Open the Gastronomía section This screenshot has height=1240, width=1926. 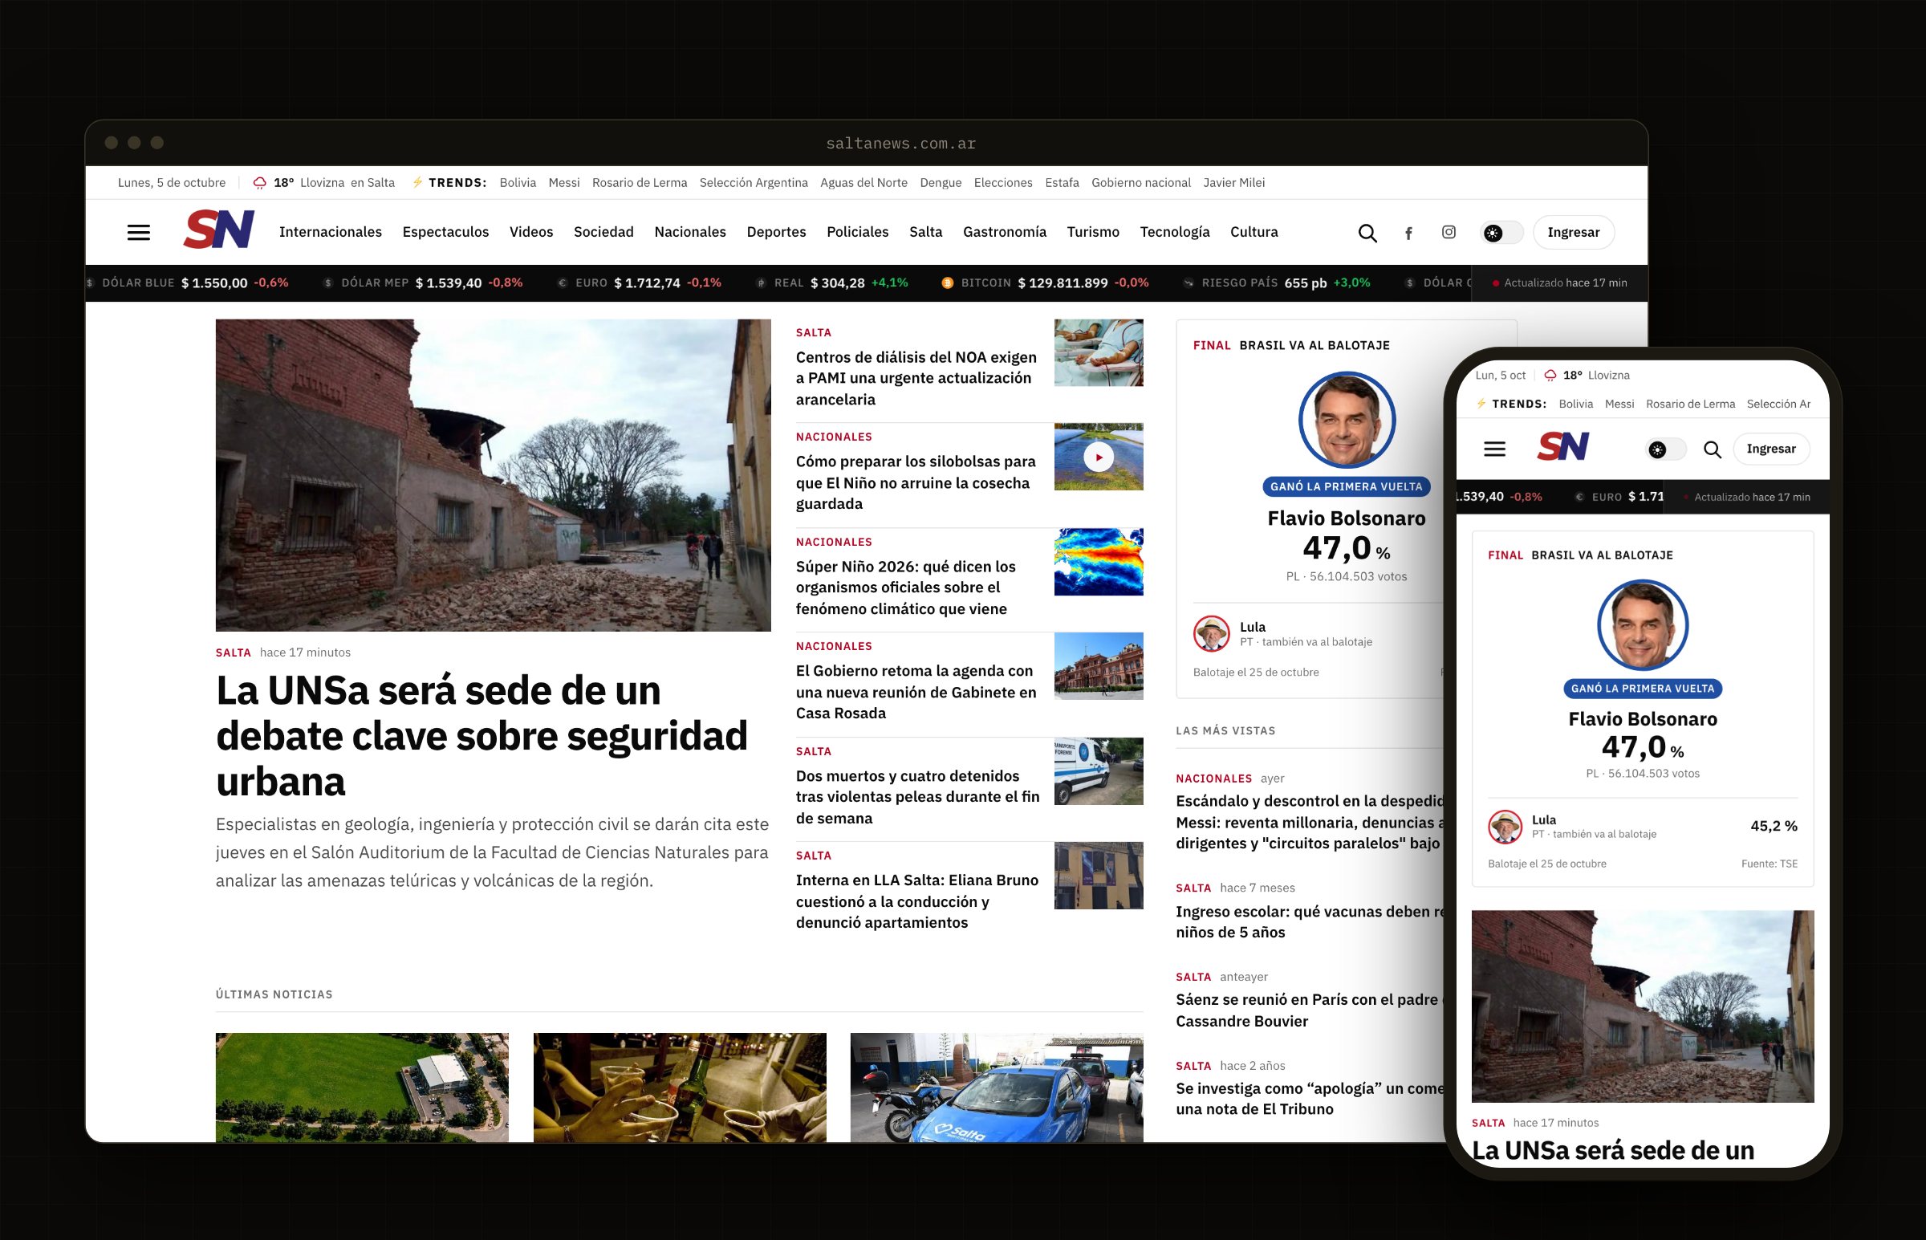1006,232
